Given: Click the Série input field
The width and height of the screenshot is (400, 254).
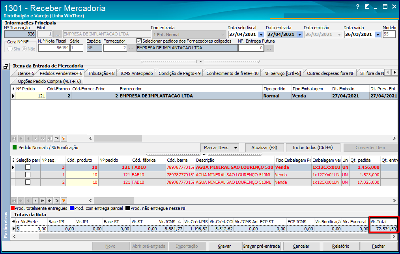Looking at the screenshot, I should click(x=77, y=48).
